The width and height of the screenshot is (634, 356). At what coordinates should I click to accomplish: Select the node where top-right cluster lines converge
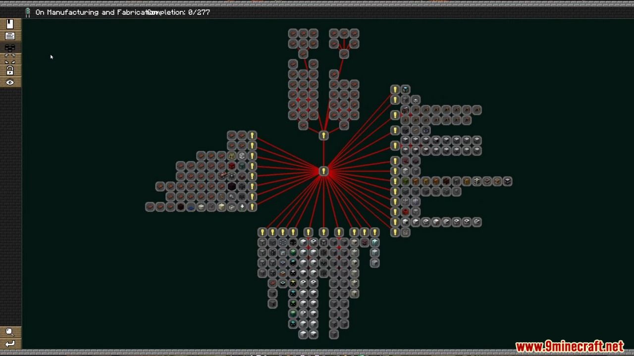(344, 54)
